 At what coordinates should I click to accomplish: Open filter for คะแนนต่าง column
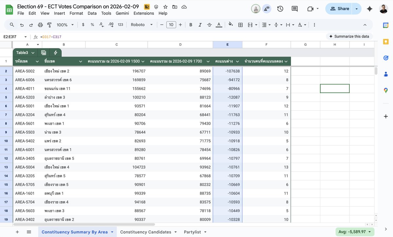pos(237,61)
